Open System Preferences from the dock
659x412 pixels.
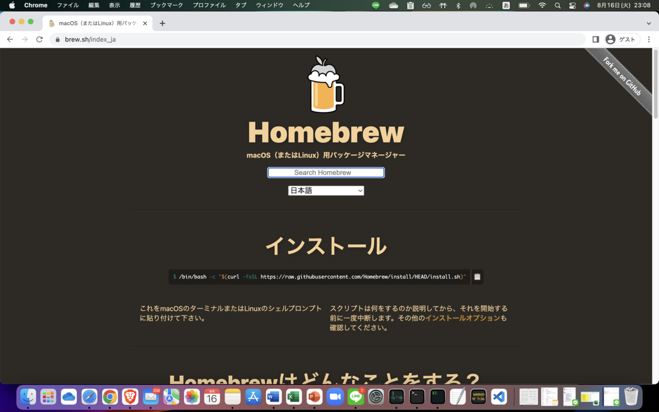[x=376, y=396]
